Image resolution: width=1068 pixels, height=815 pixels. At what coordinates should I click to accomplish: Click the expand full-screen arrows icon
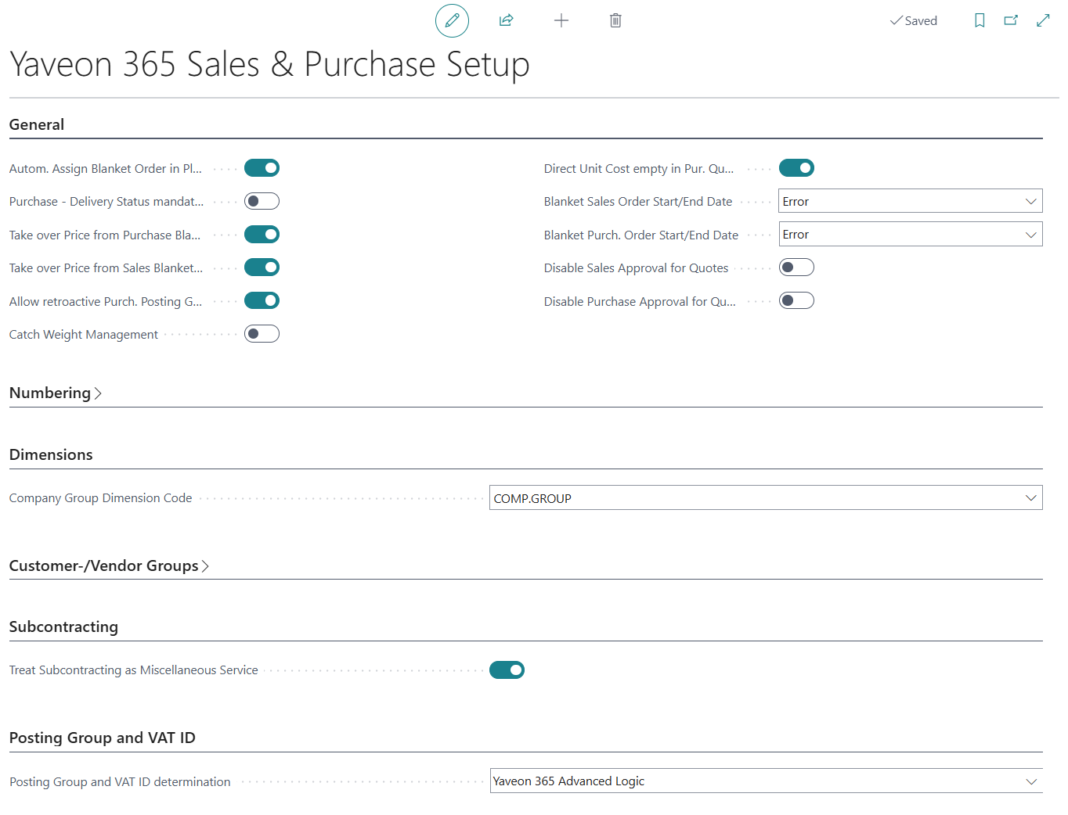[1043, 21]
